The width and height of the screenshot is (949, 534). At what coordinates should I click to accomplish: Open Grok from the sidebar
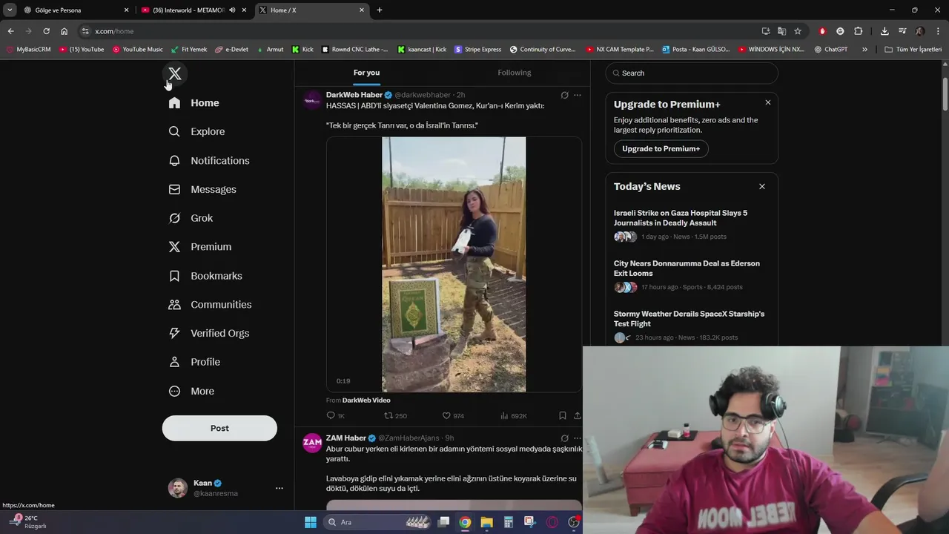pyautogui.click(x=191, y=218)
